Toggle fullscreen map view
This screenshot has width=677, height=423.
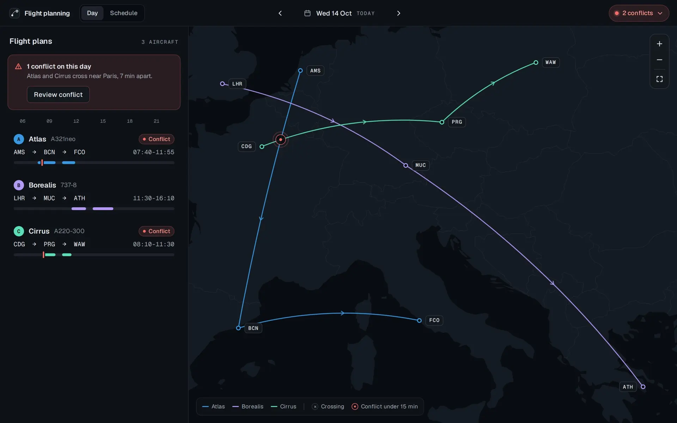tap(659, 79)
